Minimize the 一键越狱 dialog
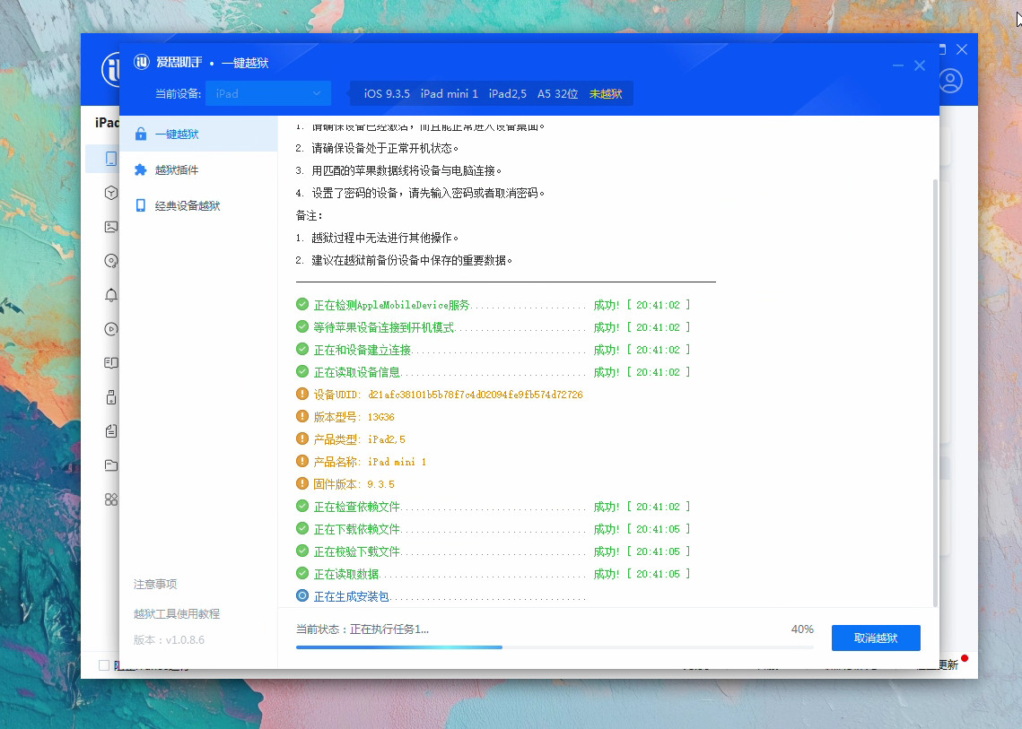The image size is (1022, 729). 897,65
